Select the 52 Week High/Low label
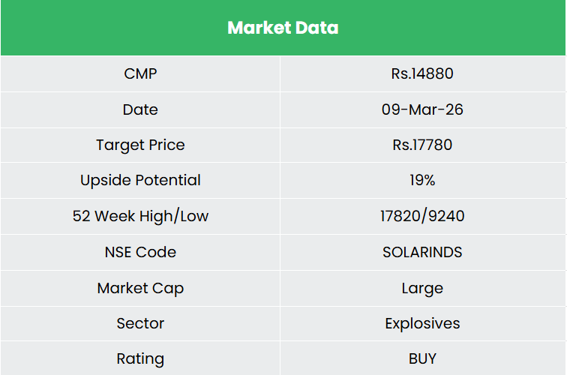 pos(140,216)
